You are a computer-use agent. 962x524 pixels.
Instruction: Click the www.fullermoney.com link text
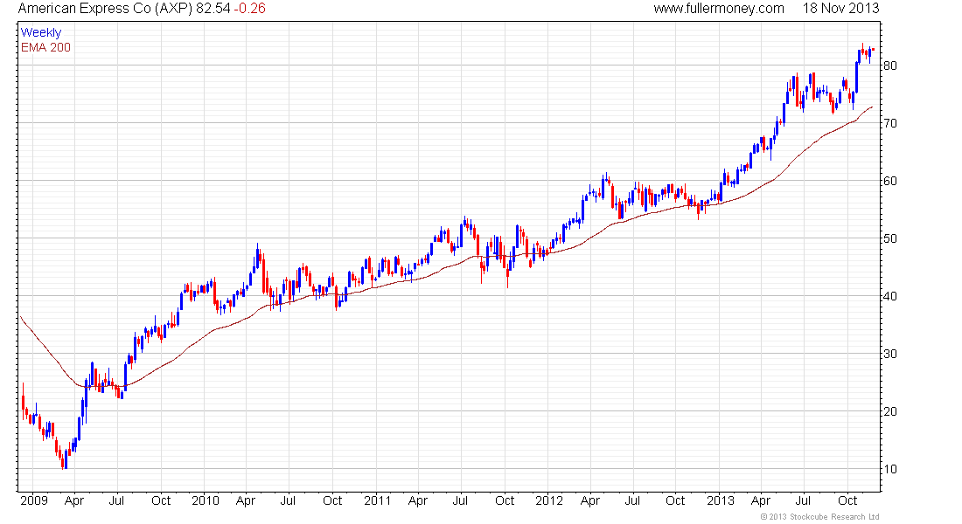coord(718,9)
